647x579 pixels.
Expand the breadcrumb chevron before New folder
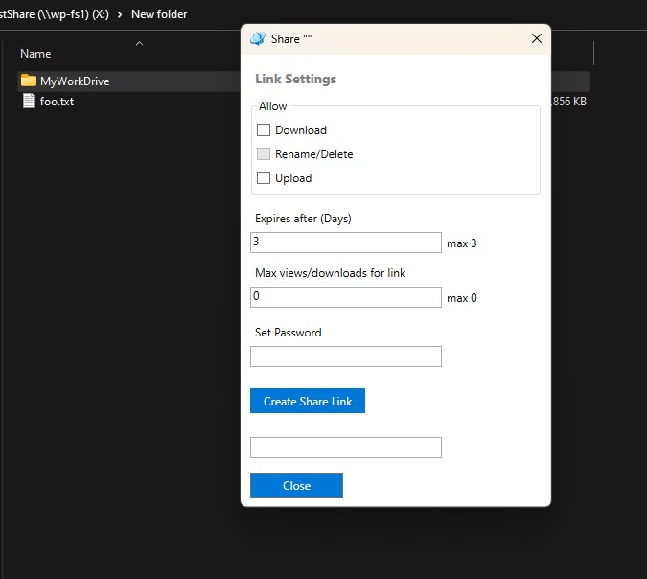pyautogui.click(x=120, y=14)
